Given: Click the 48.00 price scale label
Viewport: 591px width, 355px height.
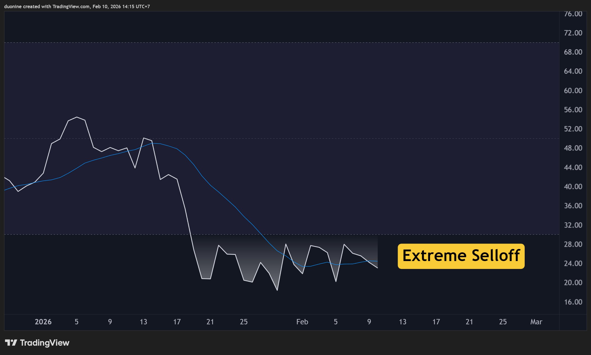Looking at the screenshot, I should (x=573, y=148).
